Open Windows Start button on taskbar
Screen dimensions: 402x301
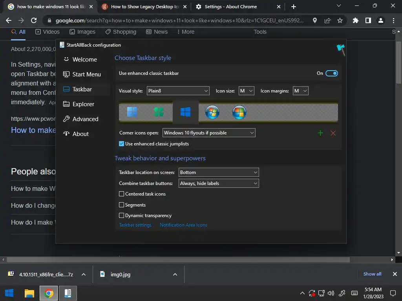tap(9, 293)
